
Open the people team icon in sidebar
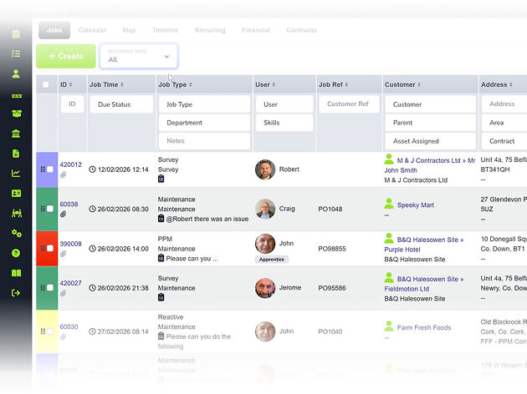17,213
